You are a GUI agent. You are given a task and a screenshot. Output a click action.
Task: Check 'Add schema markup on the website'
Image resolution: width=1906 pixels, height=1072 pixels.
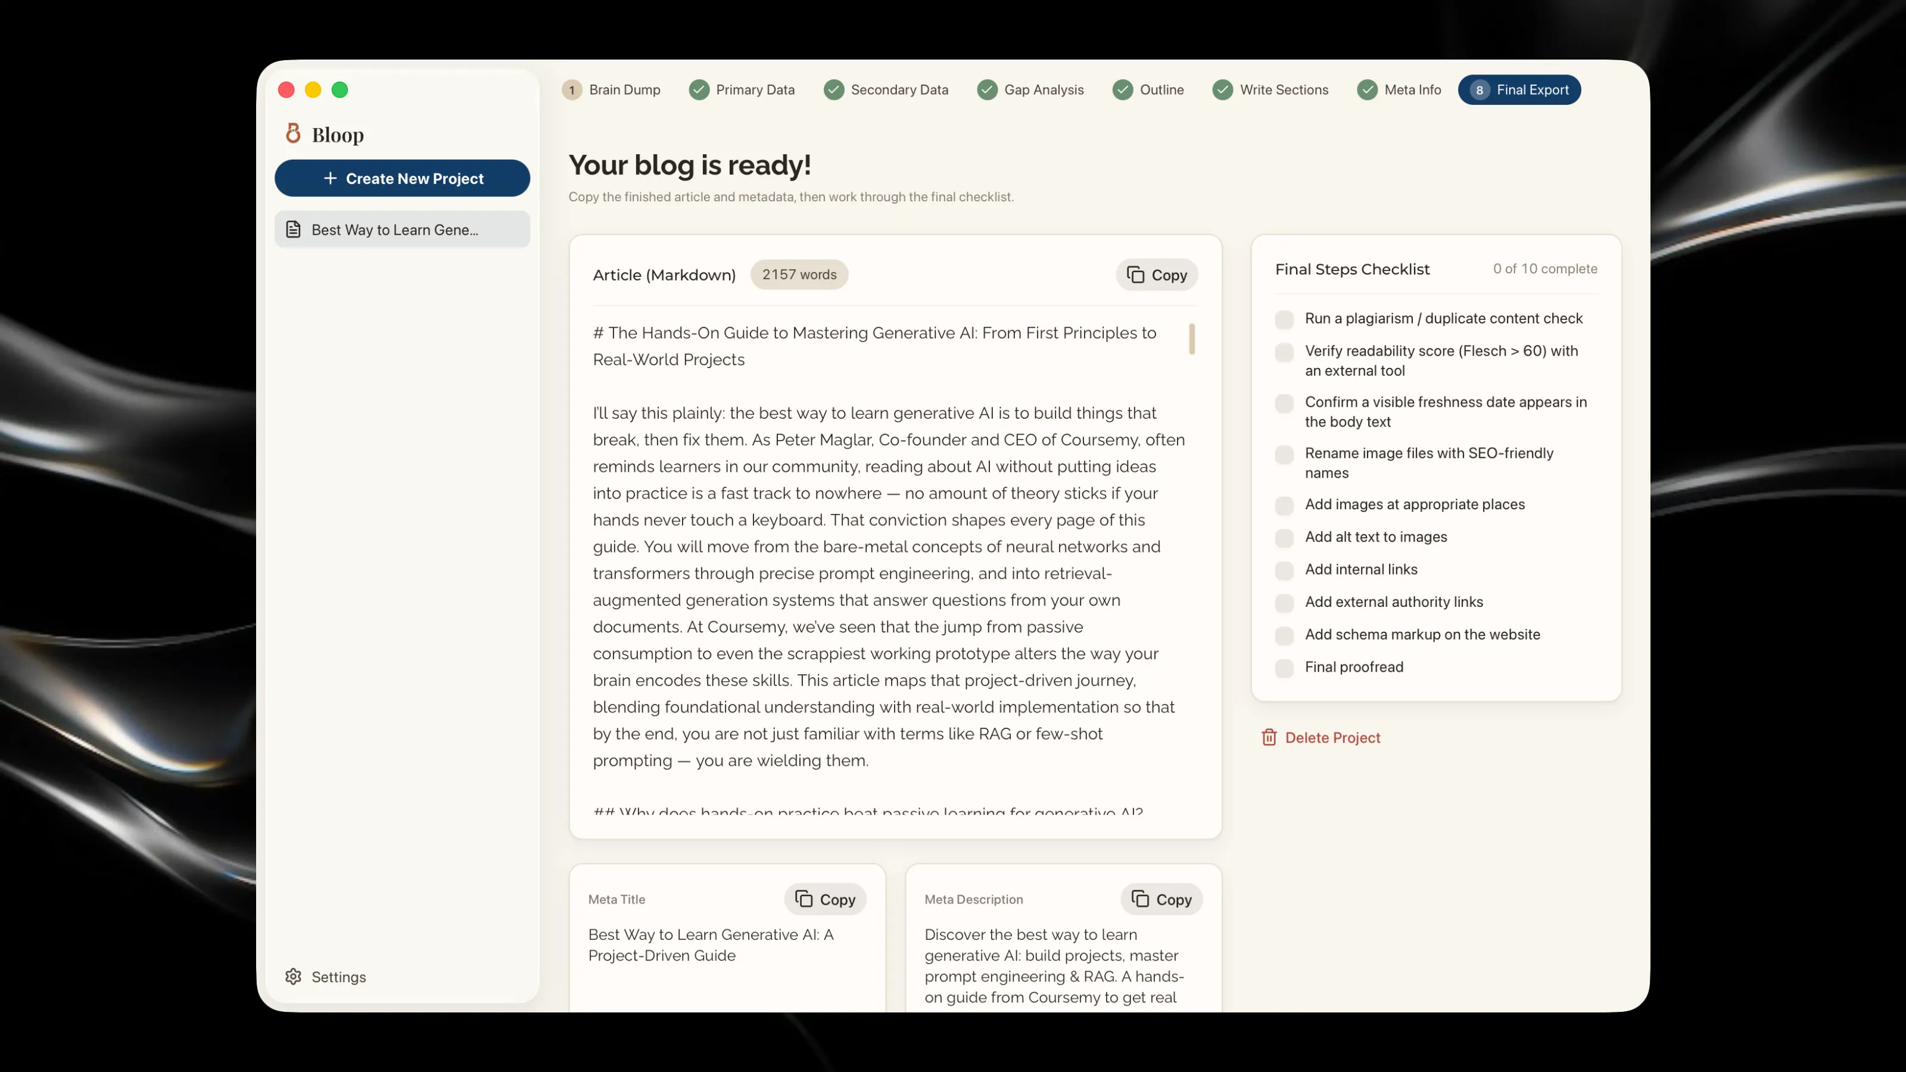(x=1285, y=635)
